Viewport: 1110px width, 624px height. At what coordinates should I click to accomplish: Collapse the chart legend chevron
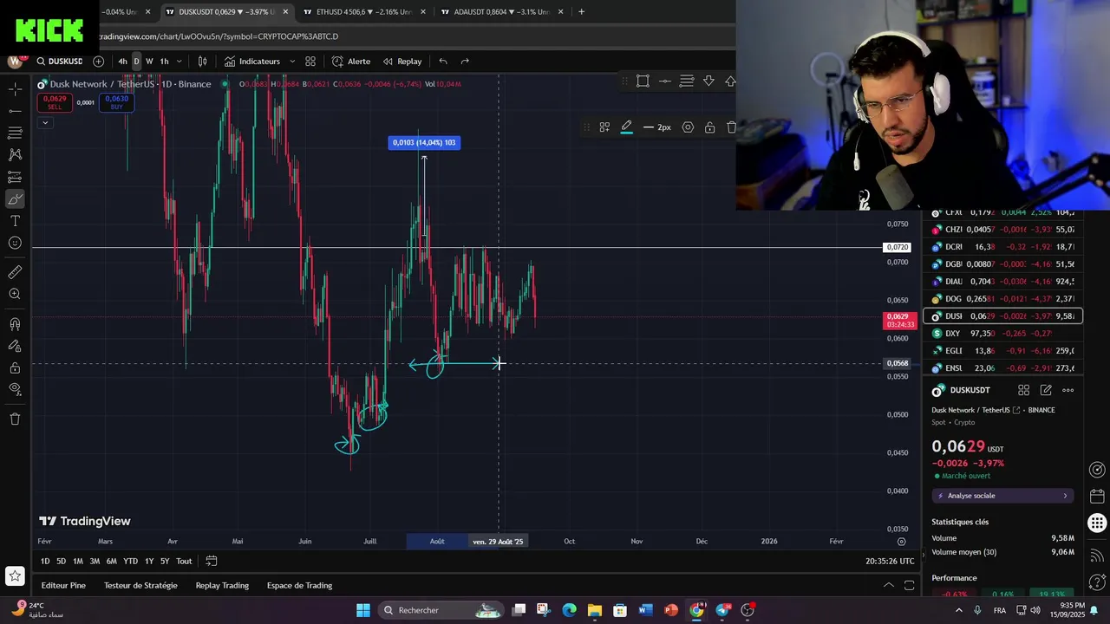click(44, 122)
